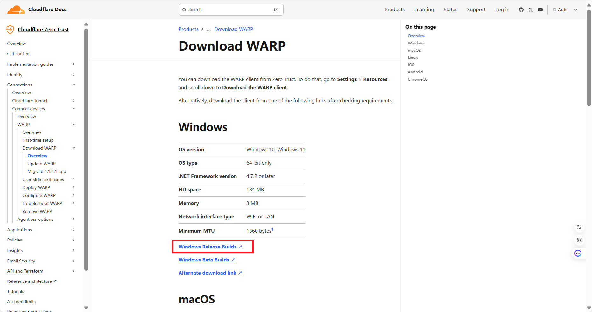Expand the Implementation guides section
The width and height of the screenshot is (592, 312).
[x=74, y=64]
